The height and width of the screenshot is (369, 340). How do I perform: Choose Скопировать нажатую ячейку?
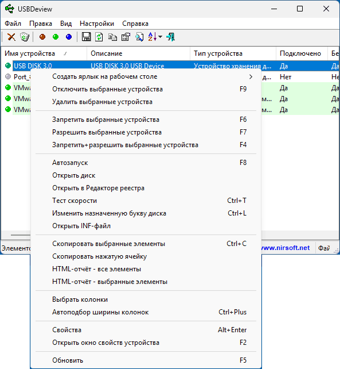pos(146,256)
